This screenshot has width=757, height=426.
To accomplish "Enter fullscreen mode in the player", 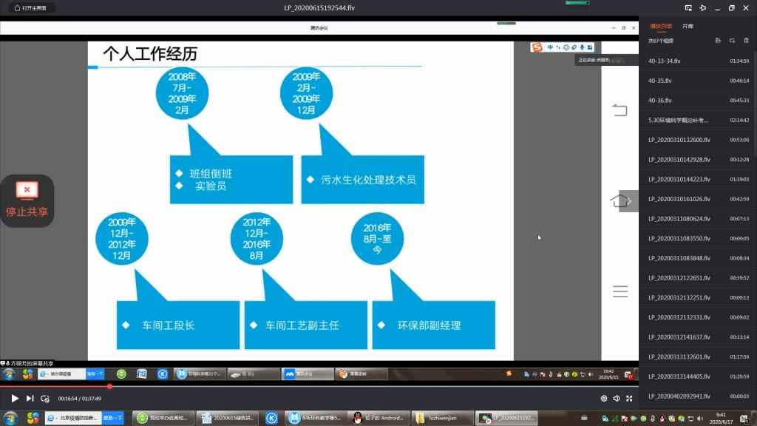I will click(630, 398).
